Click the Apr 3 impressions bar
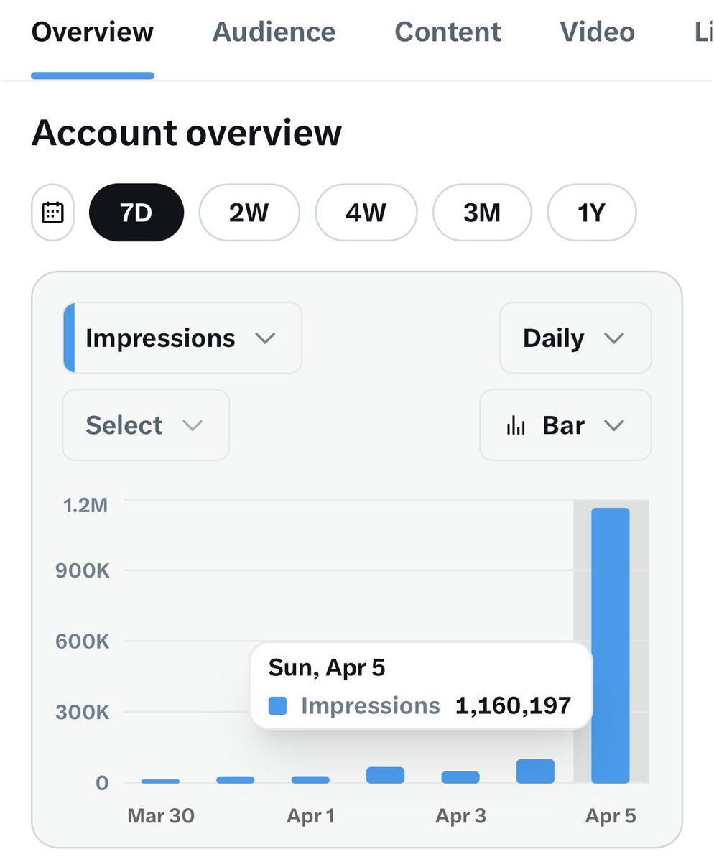This screenshot has width=714, height=862. [460, 777]
